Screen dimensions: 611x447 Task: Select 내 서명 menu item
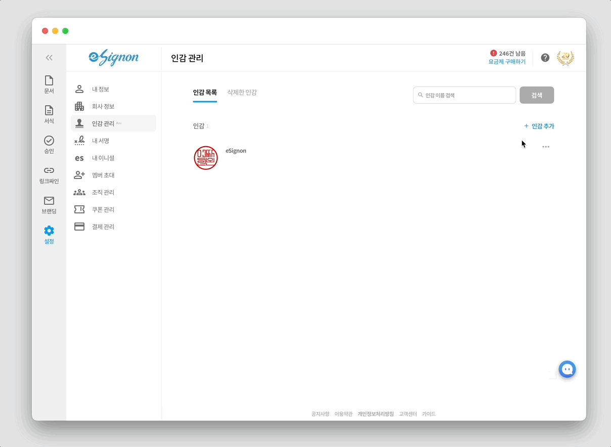(x=114, y=141)
